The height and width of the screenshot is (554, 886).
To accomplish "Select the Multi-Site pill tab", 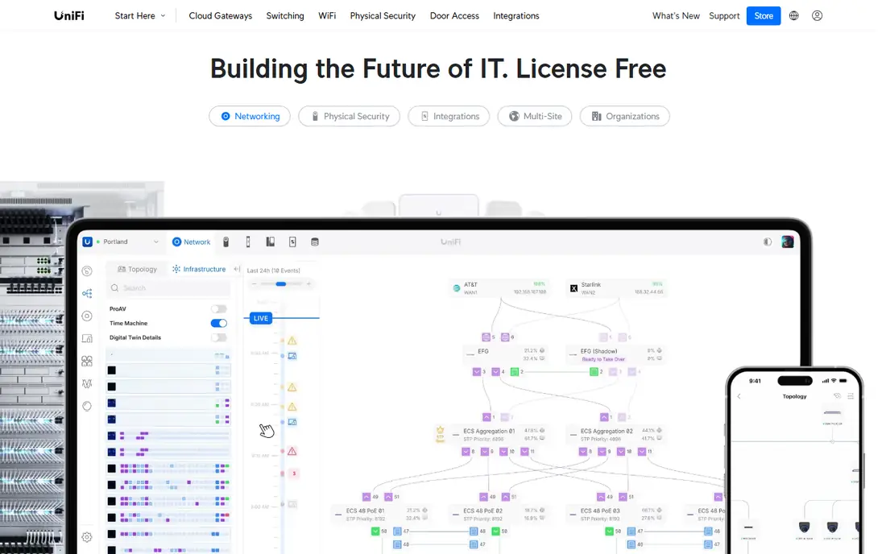I will 535,116.
